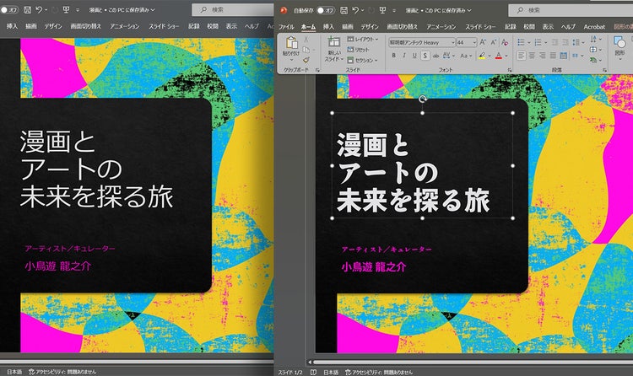This screenshot has width=633, height=376.
Task: Open Animations tab in left window
Action: coord(124,26)
